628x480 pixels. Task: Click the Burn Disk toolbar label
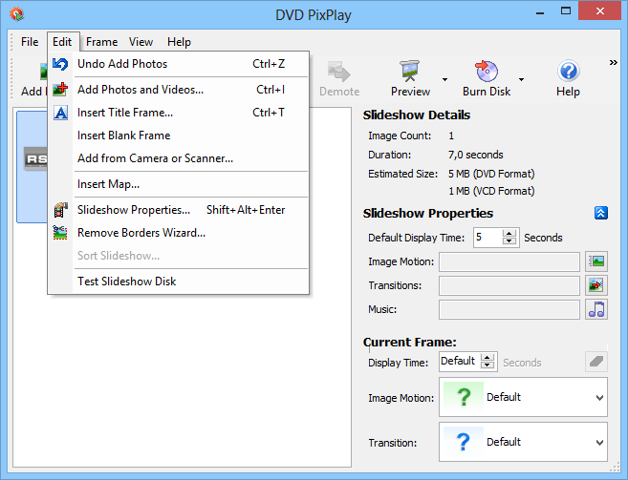487,92
